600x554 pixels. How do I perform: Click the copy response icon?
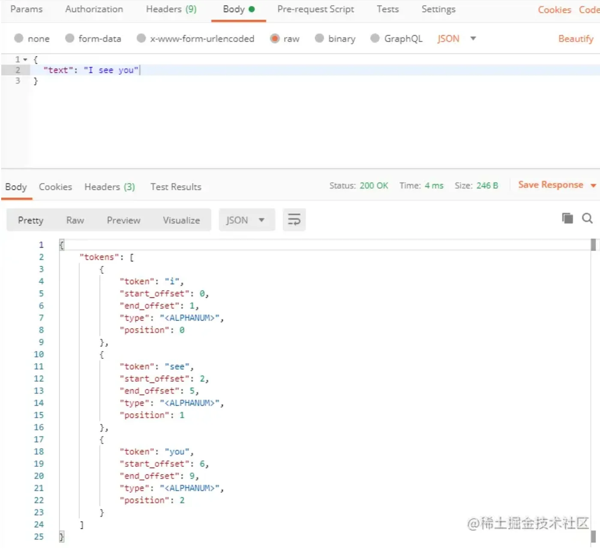pos(567,218)
